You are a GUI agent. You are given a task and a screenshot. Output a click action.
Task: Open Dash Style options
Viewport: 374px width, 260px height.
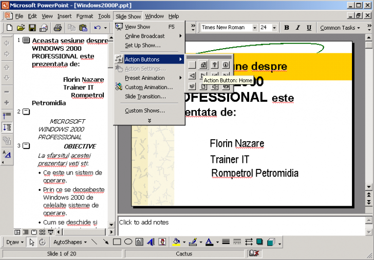[237, 242]
